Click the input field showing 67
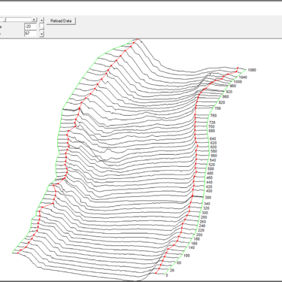Screen dimensions: 282x282 [x=31, y=33]
